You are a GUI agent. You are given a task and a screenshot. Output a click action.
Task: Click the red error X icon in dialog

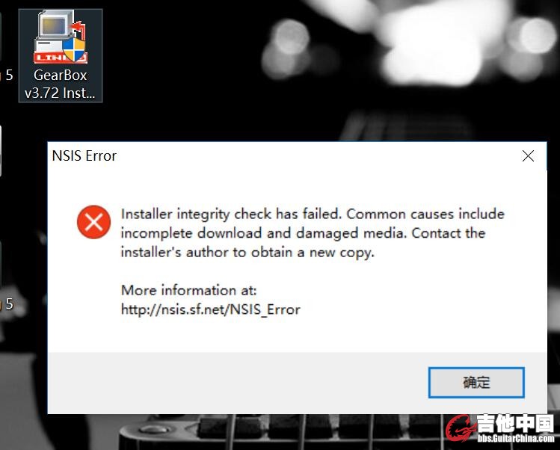(x=93, y=222)
